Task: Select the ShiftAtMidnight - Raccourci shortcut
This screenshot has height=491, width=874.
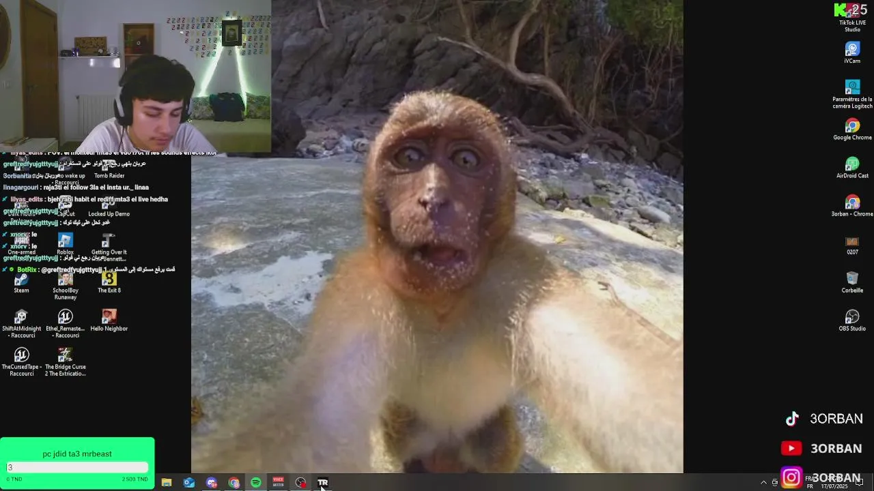Action: pyautogui.click(x=21, y=324)
